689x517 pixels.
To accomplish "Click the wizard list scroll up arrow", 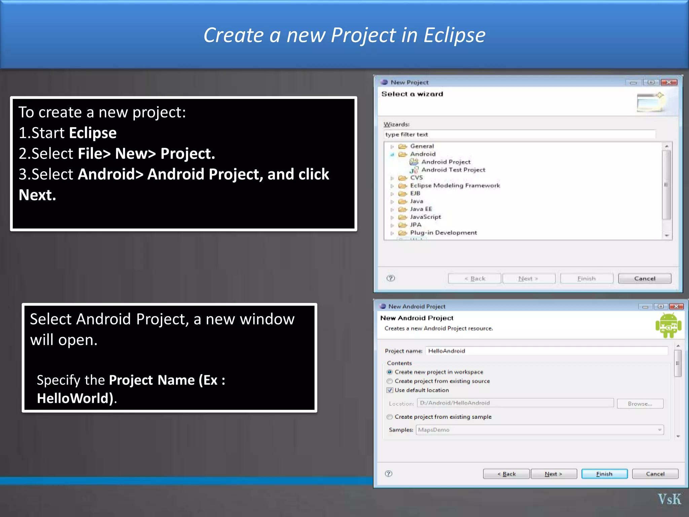I will pos(666,146).
